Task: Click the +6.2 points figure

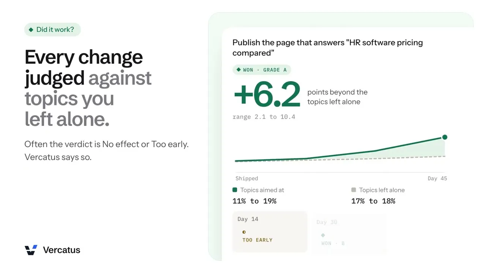Action: click(267, 94)
